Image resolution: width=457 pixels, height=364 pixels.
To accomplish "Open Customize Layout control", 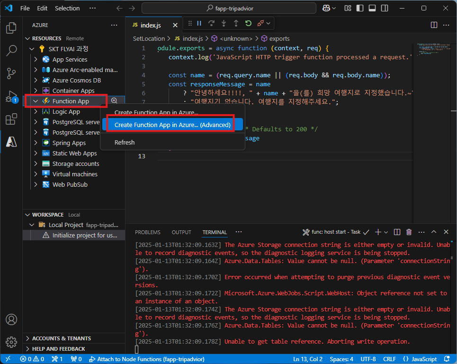I will [x=348, y=8].
